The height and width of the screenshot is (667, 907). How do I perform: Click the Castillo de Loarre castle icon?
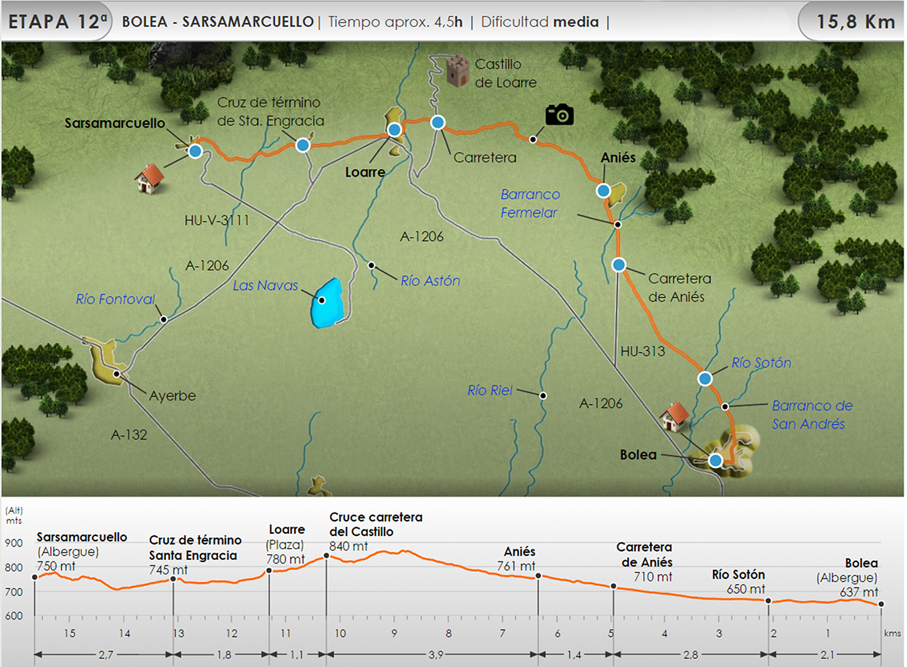click(458, 72)
